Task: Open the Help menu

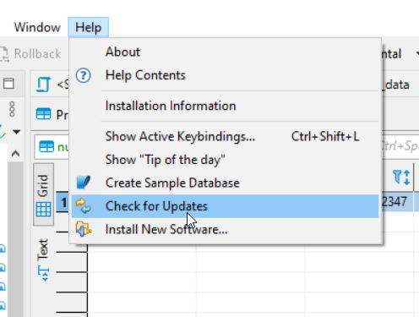Action: click(88, 27)
